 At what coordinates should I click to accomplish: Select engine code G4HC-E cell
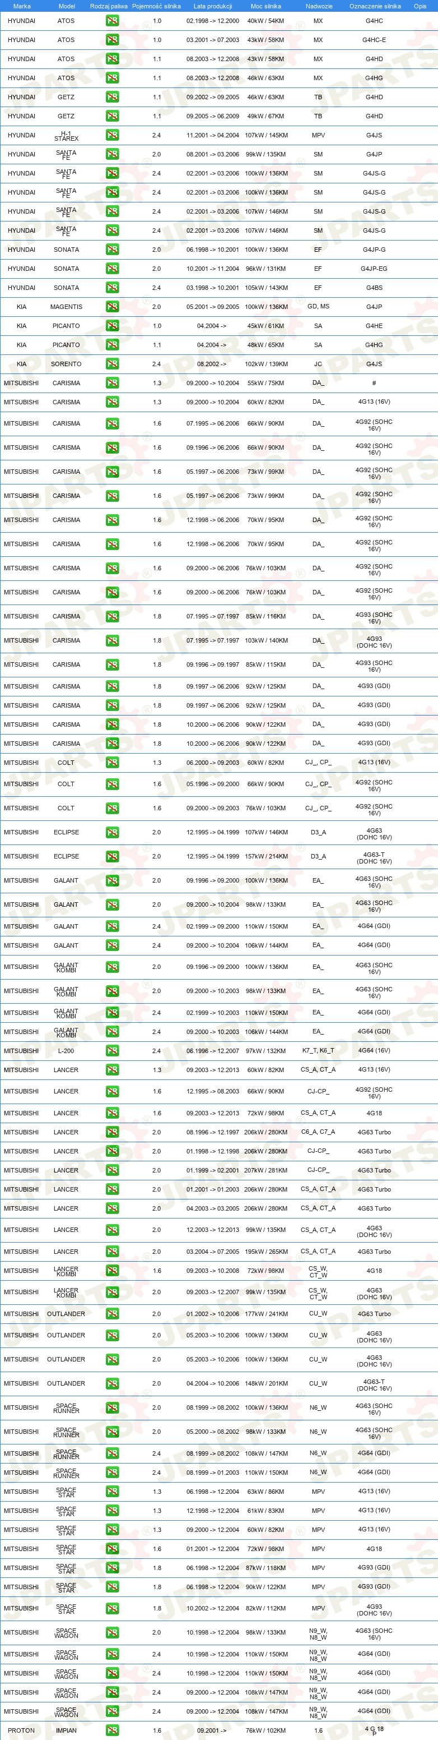(374, 40)
